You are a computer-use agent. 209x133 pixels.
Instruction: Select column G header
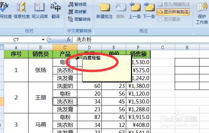[x=163, y=47]
